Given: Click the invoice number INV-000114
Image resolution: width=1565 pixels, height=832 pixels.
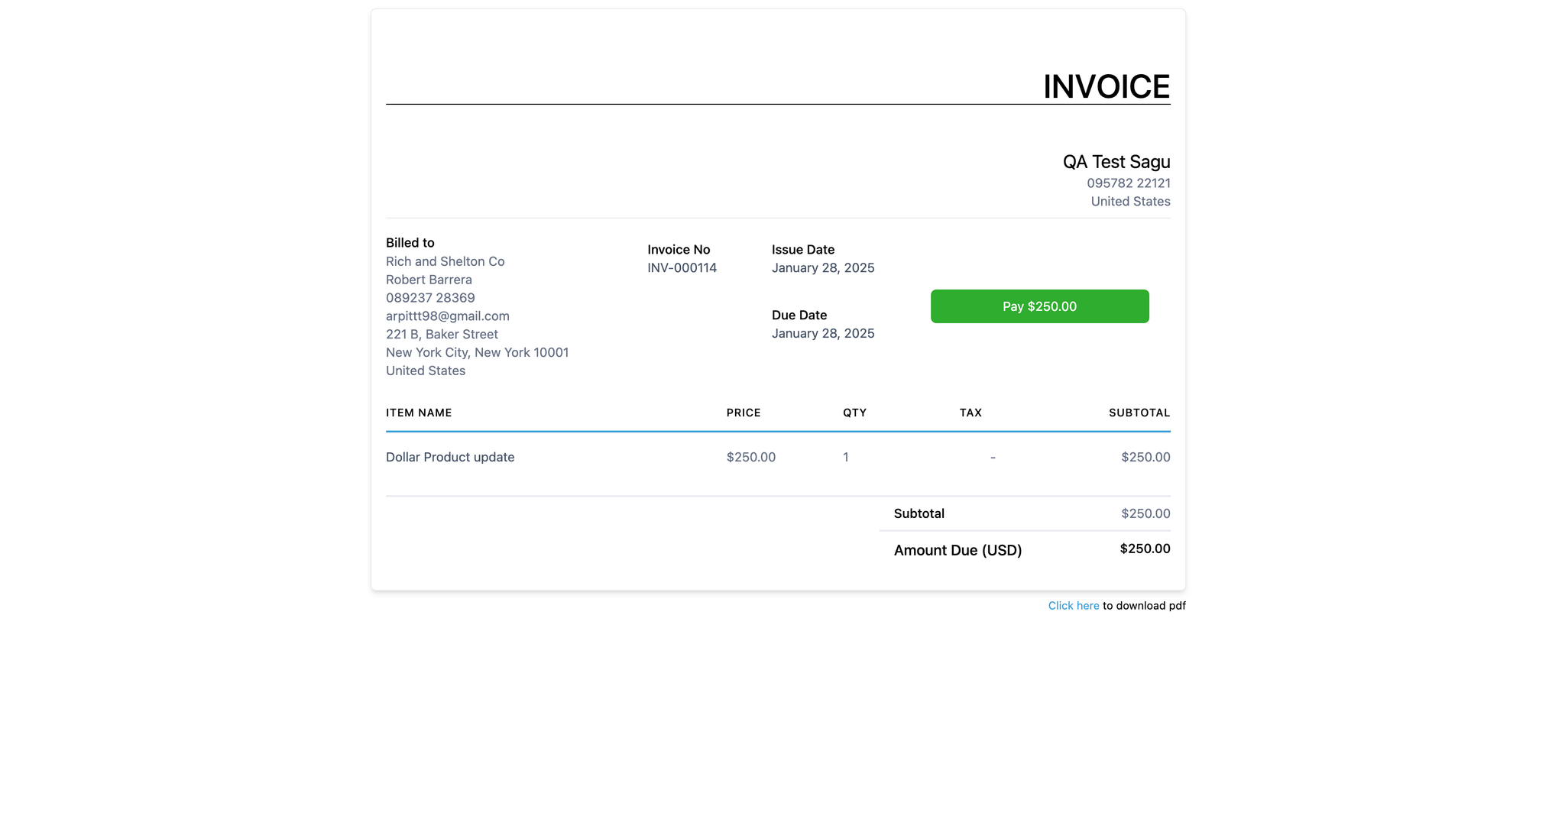Looking at the screenshot, I should click(x=682, y=268).
